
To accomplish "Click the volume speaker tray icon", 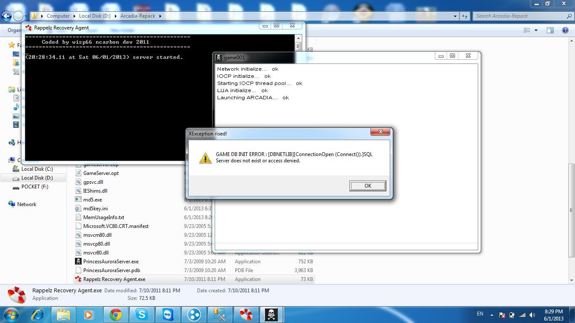I will pyautogui.click(x=532, y=315).
